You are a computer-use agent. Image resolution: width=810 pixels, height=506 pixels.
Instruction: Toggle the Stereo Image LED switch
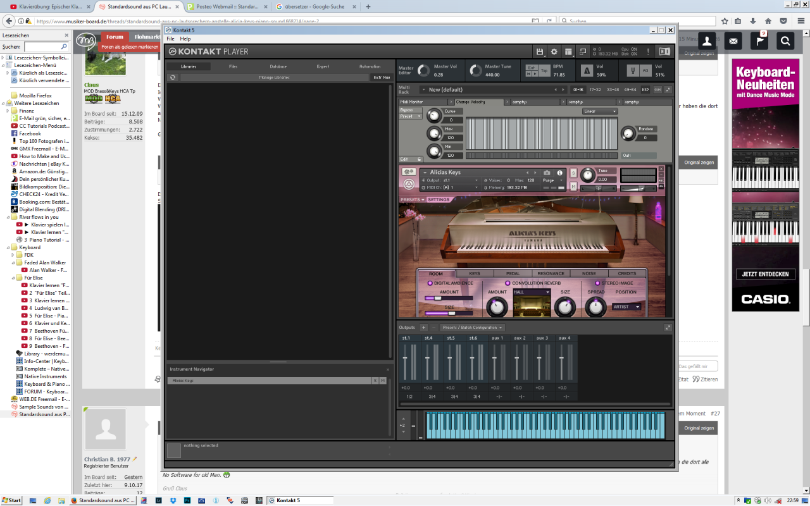point(598,283)
